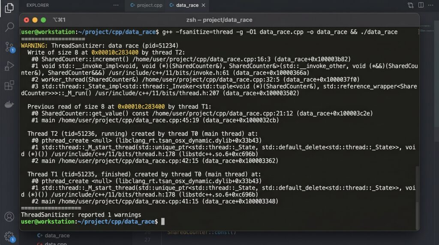This screenshot has height=245, width=439.
Task: Close the data_race editor tab
Action: pyautogui.click(x=204, y=5)
